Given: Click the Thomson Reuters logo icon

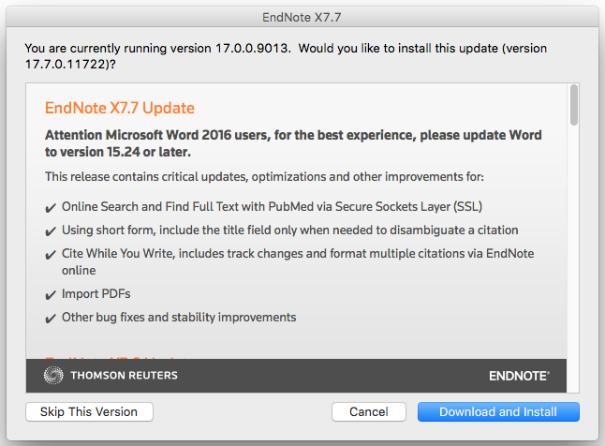Looking at the screenshot, I should click(x=53, y=376).
